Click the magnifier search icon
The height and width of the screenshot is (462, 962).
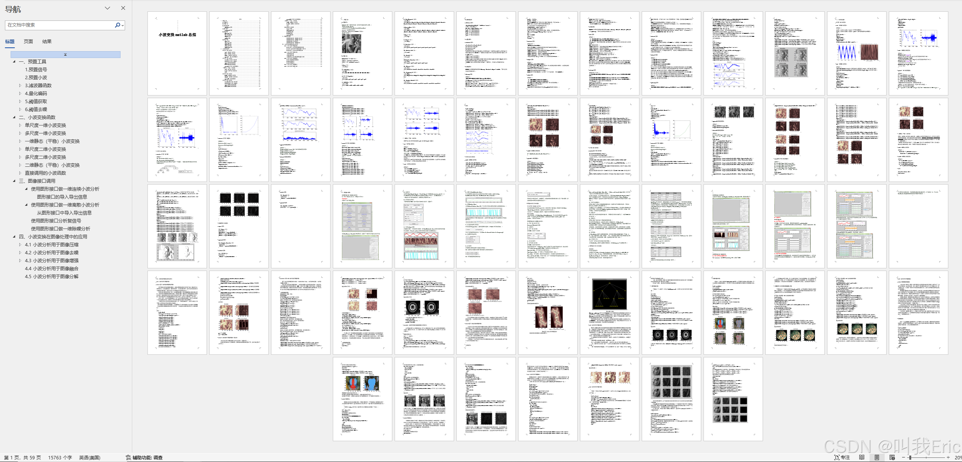(x=118, y=25)
